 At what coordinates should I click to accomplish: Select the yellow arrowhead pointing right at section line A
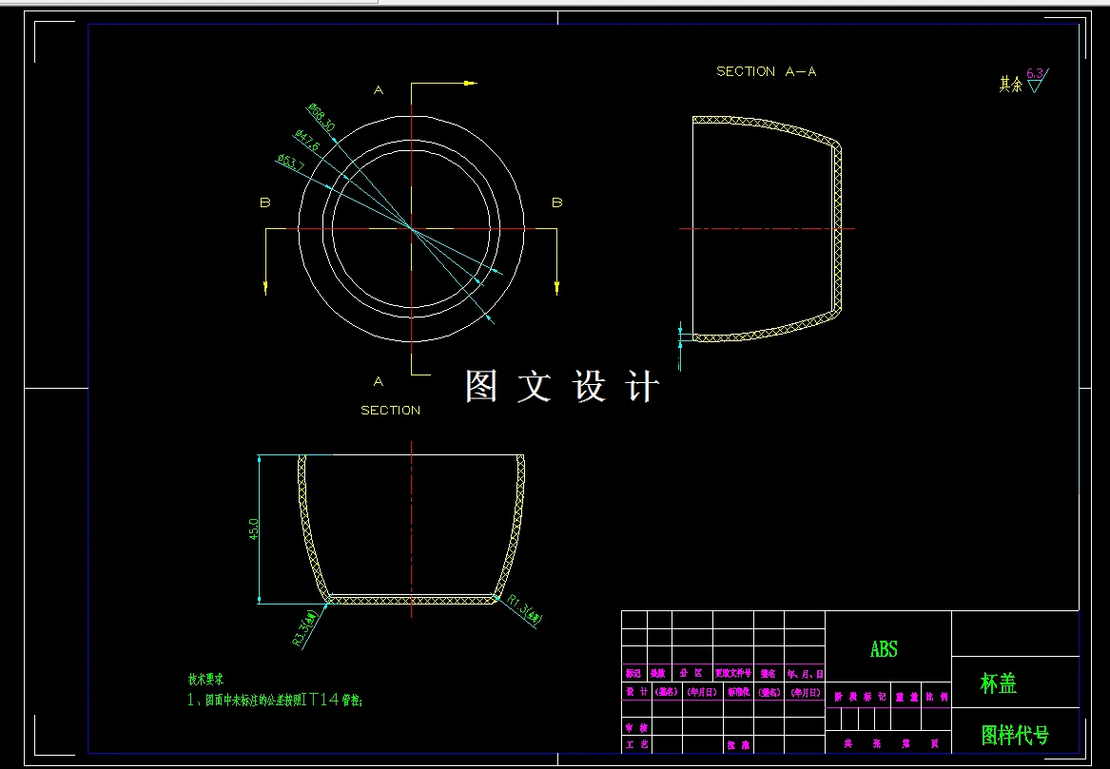click(x=470, y=83)
